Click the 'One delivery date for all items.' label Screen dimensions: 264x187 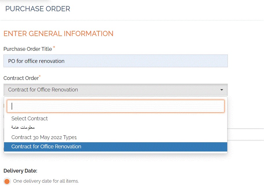pos(46,181)
